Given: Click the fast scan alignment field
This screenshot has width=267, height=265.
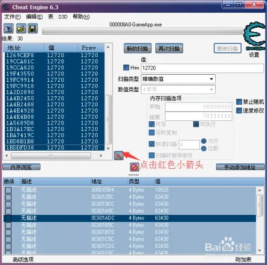Looking at the screenshot, I should 189,144.
